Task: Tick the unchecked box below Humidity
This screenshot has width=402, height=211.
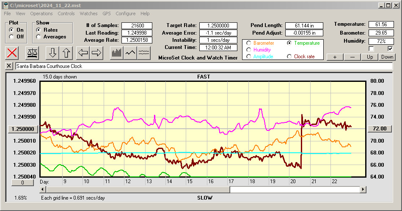Action: 371,49
